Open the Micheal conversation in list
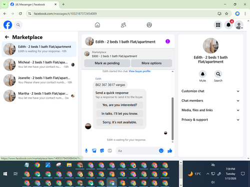250x187 pixels. tap(39, 65)
